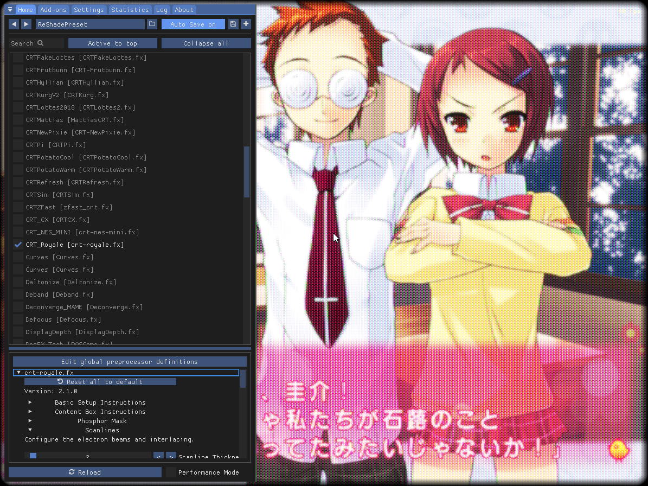Go to next preset arrow

point(26,24)
